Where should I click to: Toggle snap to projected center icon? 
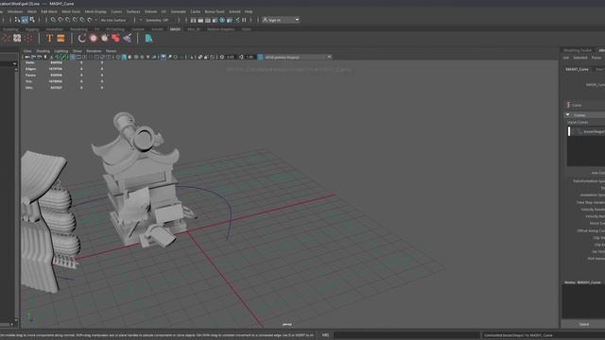75,20
